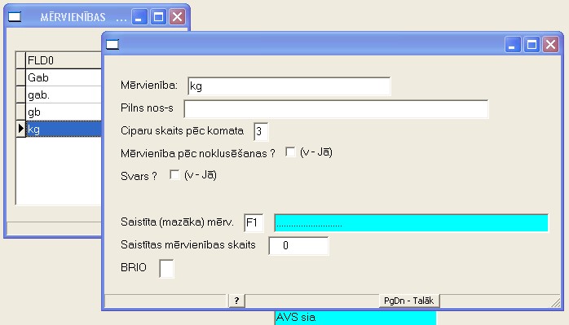Click the F1 field for Saistīta mērv.
The image size is (569, 325).
(x=254, y=222)
